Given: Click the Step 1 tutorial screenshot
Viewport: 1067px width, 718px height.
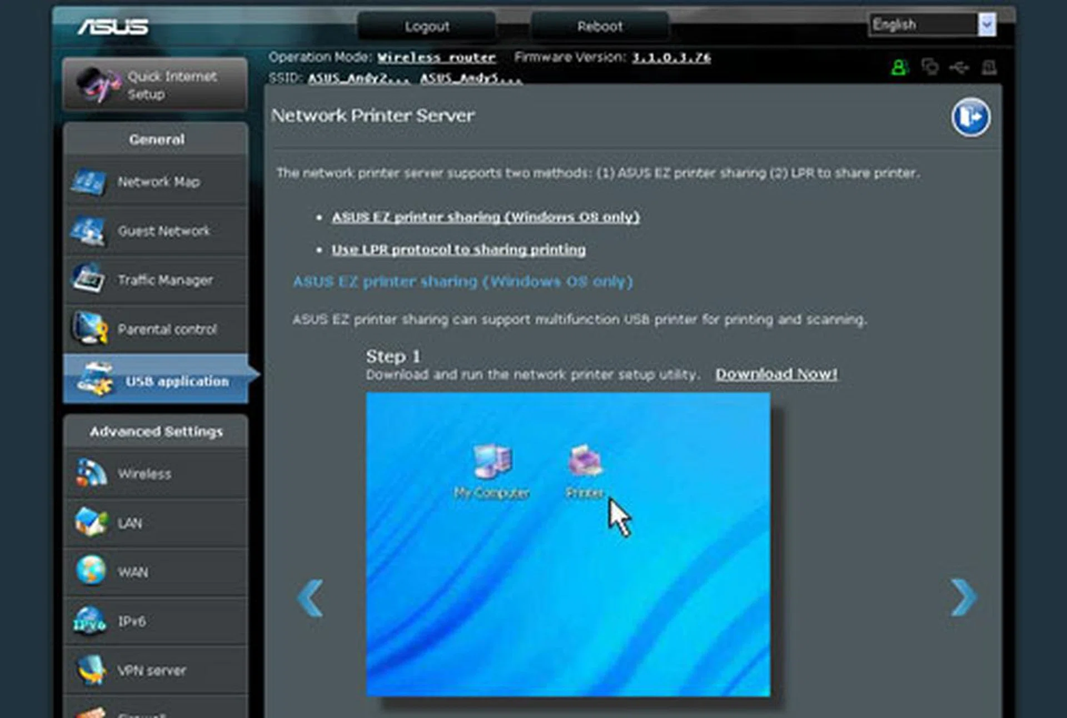Looking at the screenshot, I should click(x=568, y=544).
